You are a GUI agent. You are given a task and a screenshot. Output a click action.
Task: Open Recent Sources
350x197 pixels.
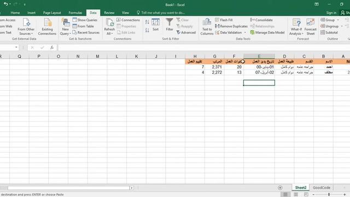pyautogui.click(x=86, y=32)
